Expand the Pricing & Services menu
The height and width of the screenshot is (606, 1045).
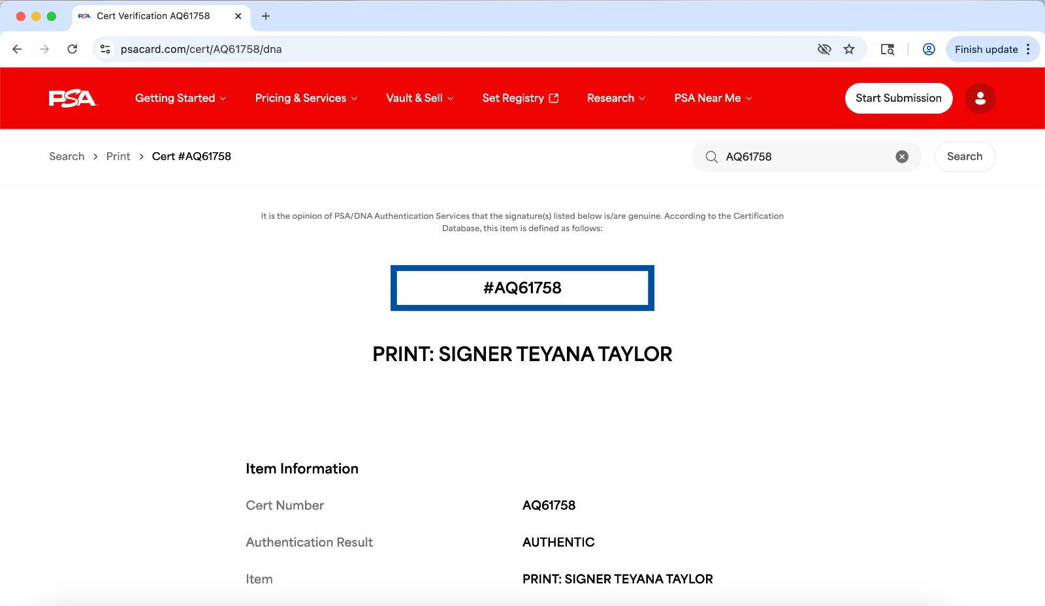306,98
